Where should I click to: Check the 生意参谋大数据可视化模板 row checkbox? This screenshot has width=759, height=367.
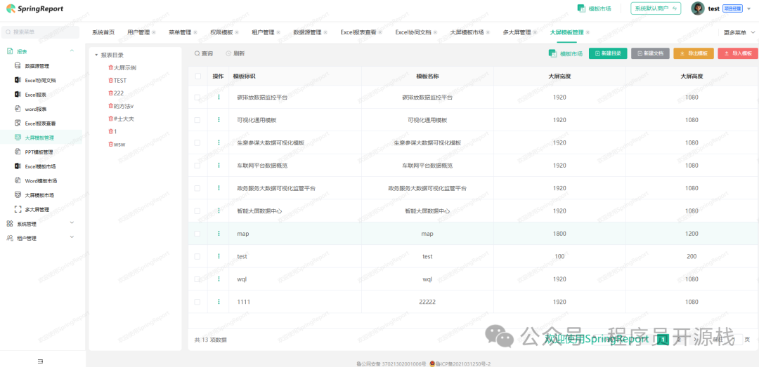197,142
